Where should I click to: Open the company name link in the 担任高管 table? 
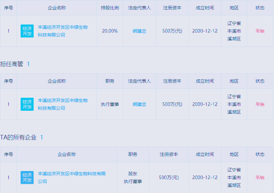63,104
